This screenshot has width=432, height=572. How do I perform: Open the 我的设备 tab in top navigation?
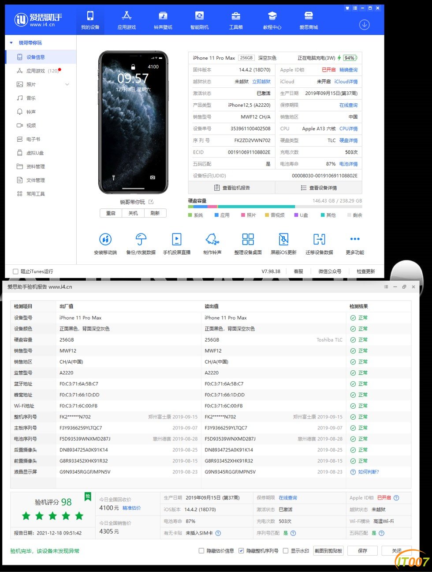pos(90,20)
